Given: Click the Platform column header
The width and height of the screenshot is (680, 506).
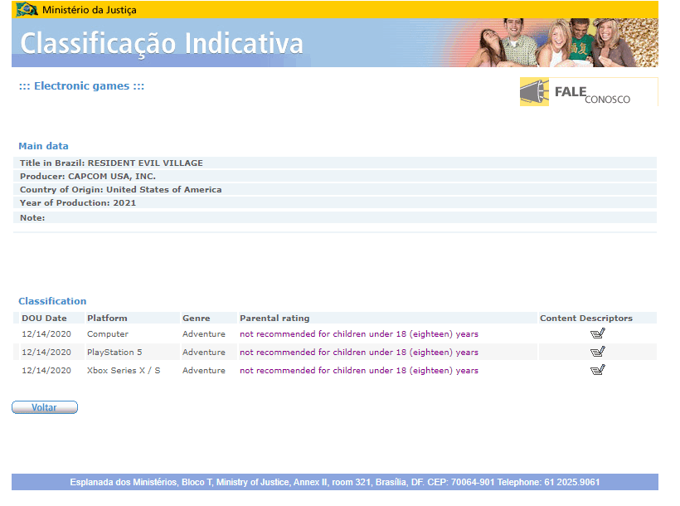Looking at the screenshot, I should pos(133,318).
